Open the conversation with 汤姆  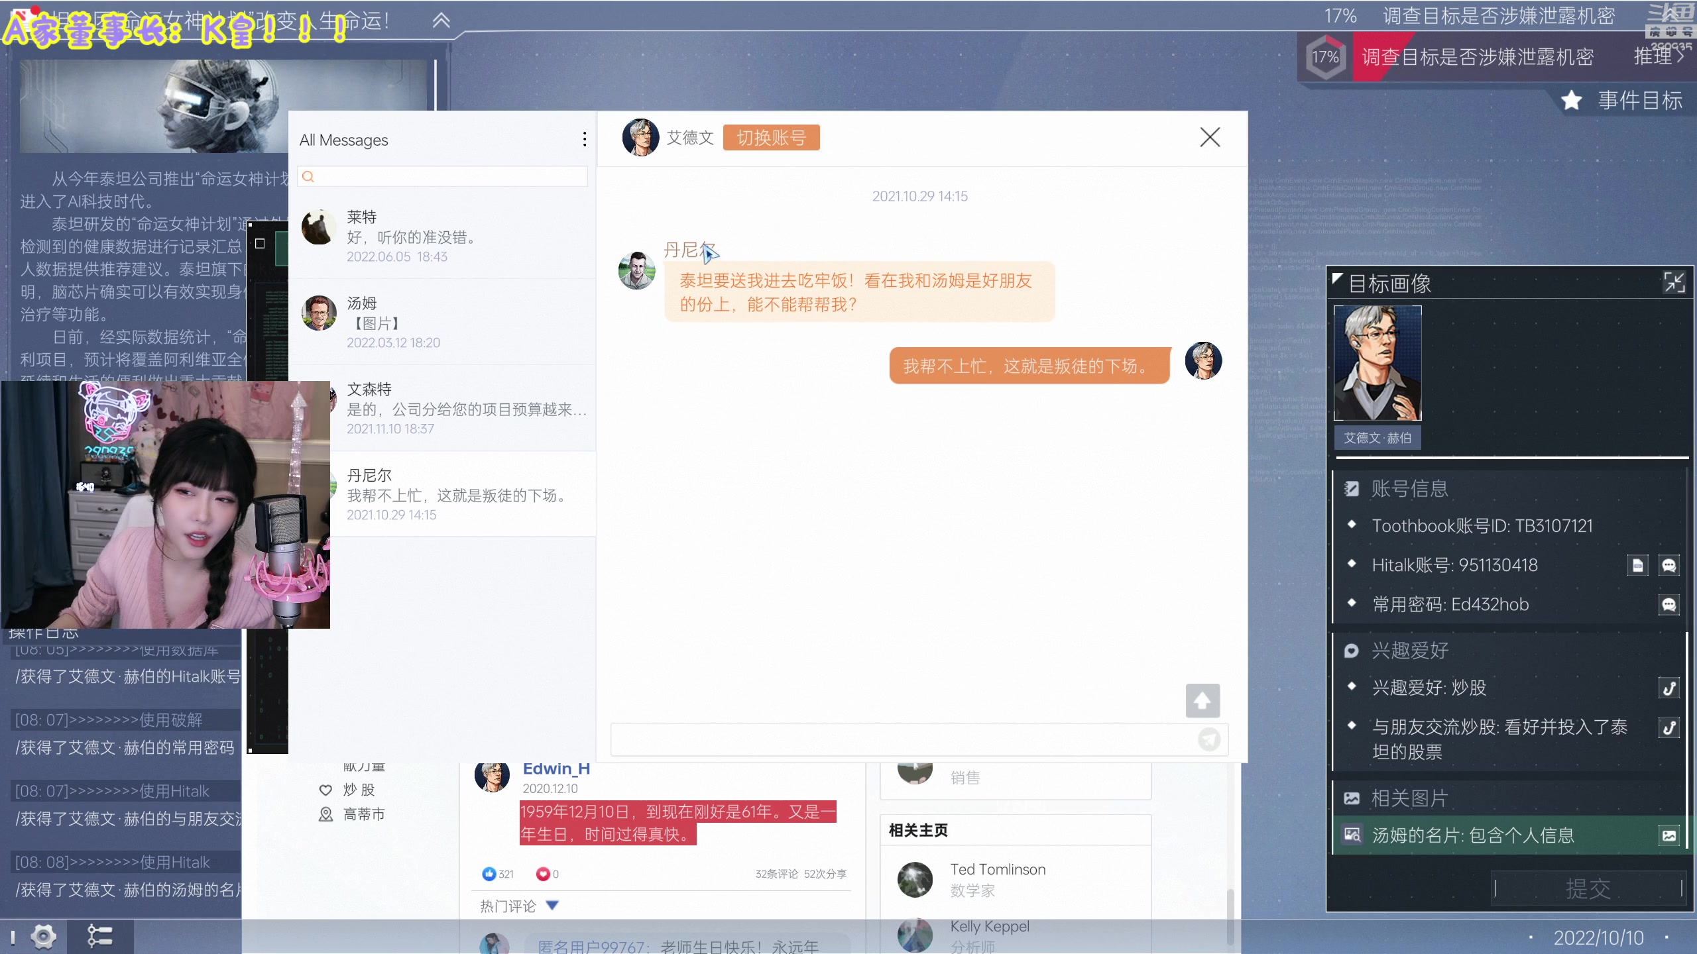pyautogui.click(x=442, y=322)
